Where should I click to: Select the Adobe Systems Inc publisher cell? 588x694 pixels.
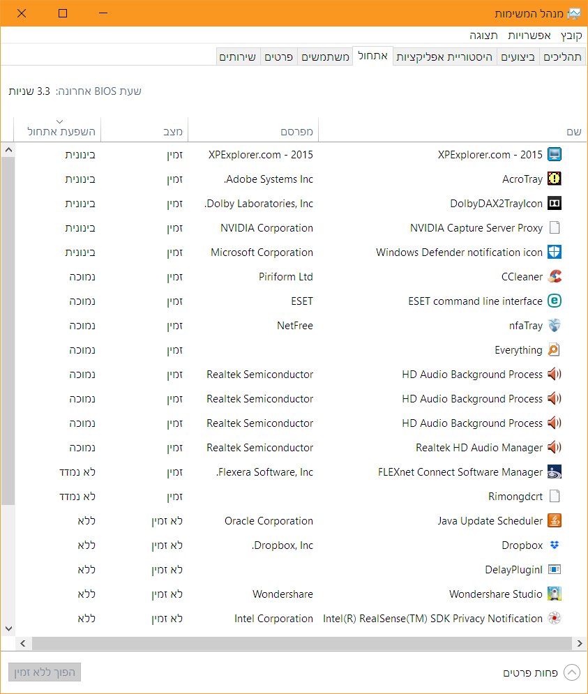point(269,179)
